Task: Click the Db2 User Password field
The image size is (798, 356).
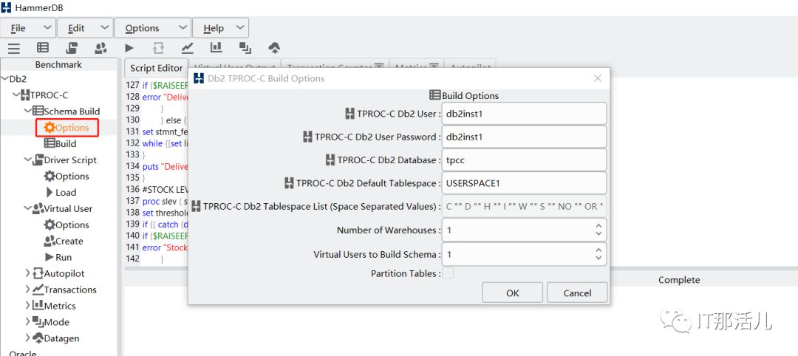Action: (x=524, y=137)
